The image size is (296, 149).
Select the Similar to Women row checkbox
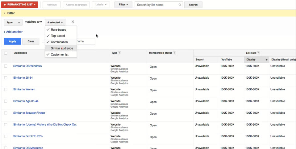(x=6, y=89)
